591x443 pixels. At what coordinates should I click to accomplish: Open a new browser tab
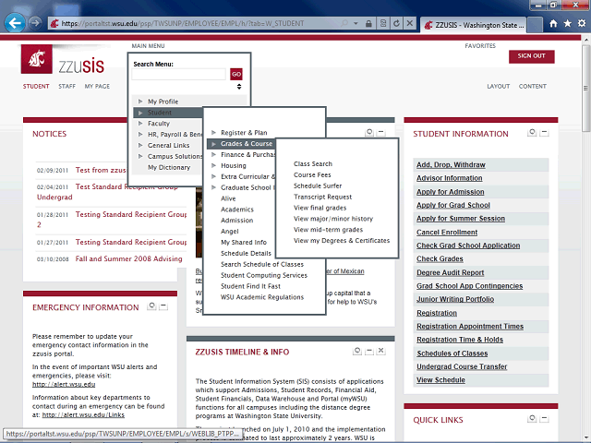point(535,25)
